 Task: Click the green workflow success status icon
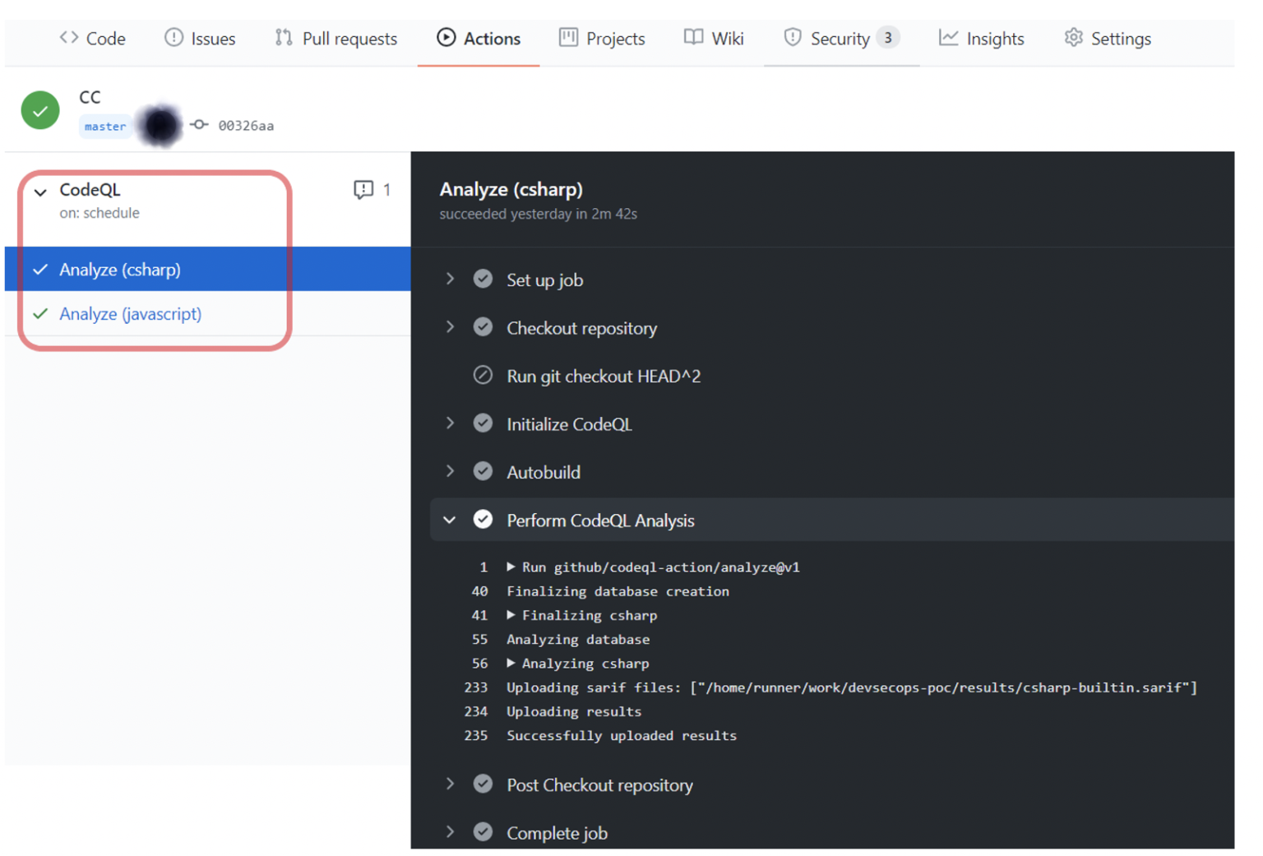pos(40,110)
